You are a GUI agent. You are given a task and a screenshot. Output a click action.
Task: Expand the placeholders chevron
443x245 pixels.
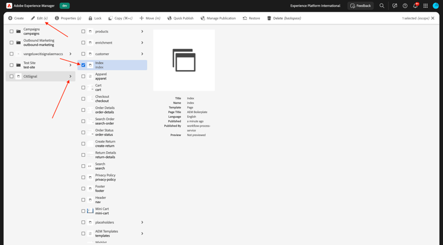(x=142, y=222)
